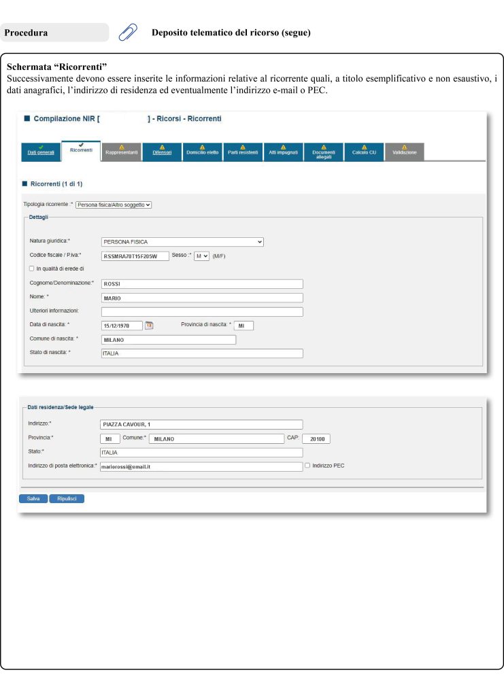Expand the Tipologia ricorrente dropdown

[113, 204]
